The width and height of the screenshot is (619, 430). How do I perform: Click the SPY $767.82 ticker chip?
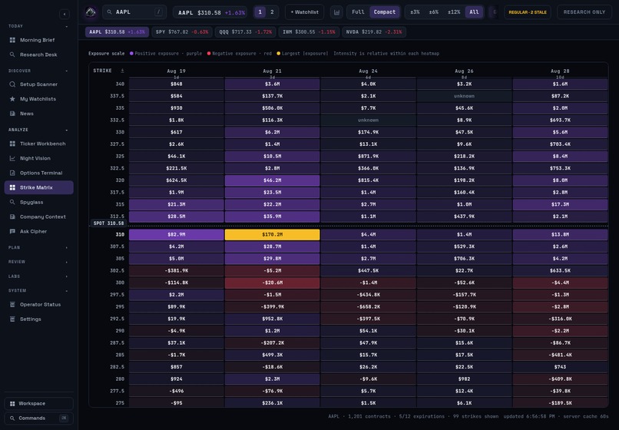coord(182,32)
